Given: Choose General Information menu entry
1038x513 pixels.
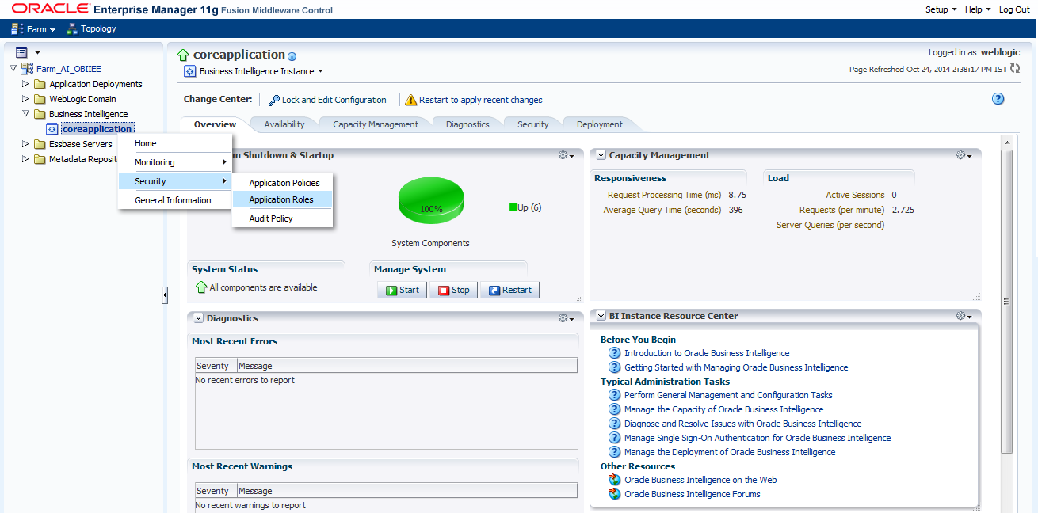Looking at the screenshot, I should click(x=174, y=200).
